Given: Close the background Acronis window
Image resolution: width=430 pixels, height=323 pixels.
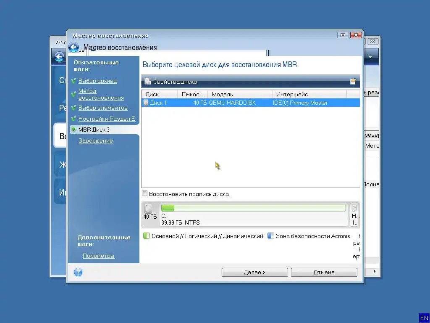Looking at the screenshot, I should (x=373, y=42).
